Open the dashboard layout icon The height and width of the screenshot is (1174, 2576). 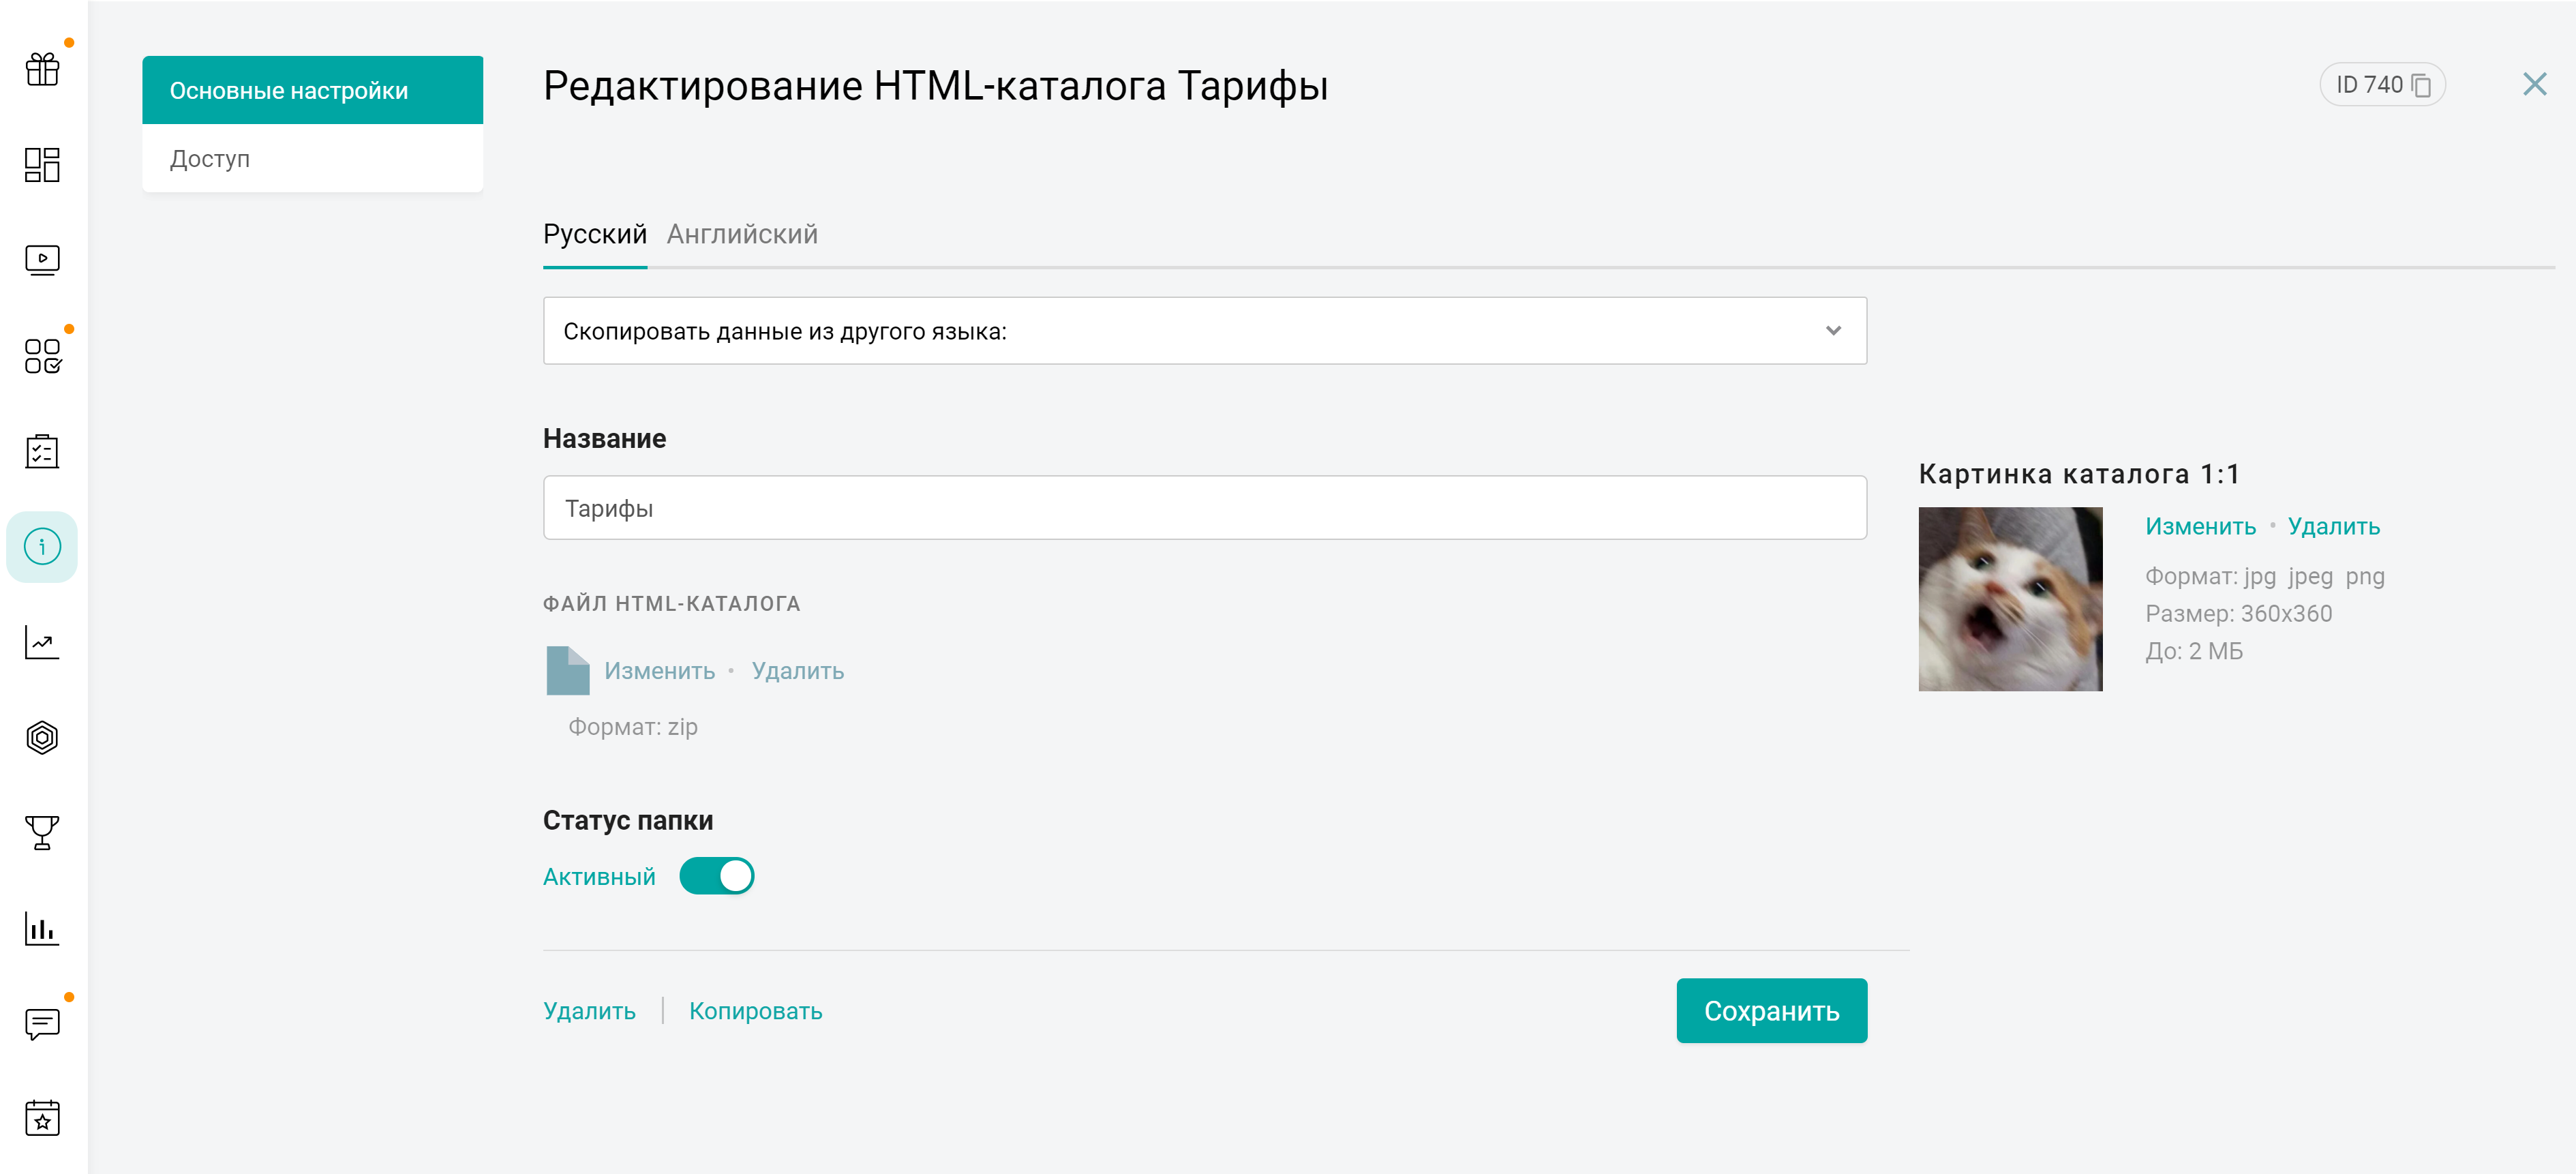point(42,164)
